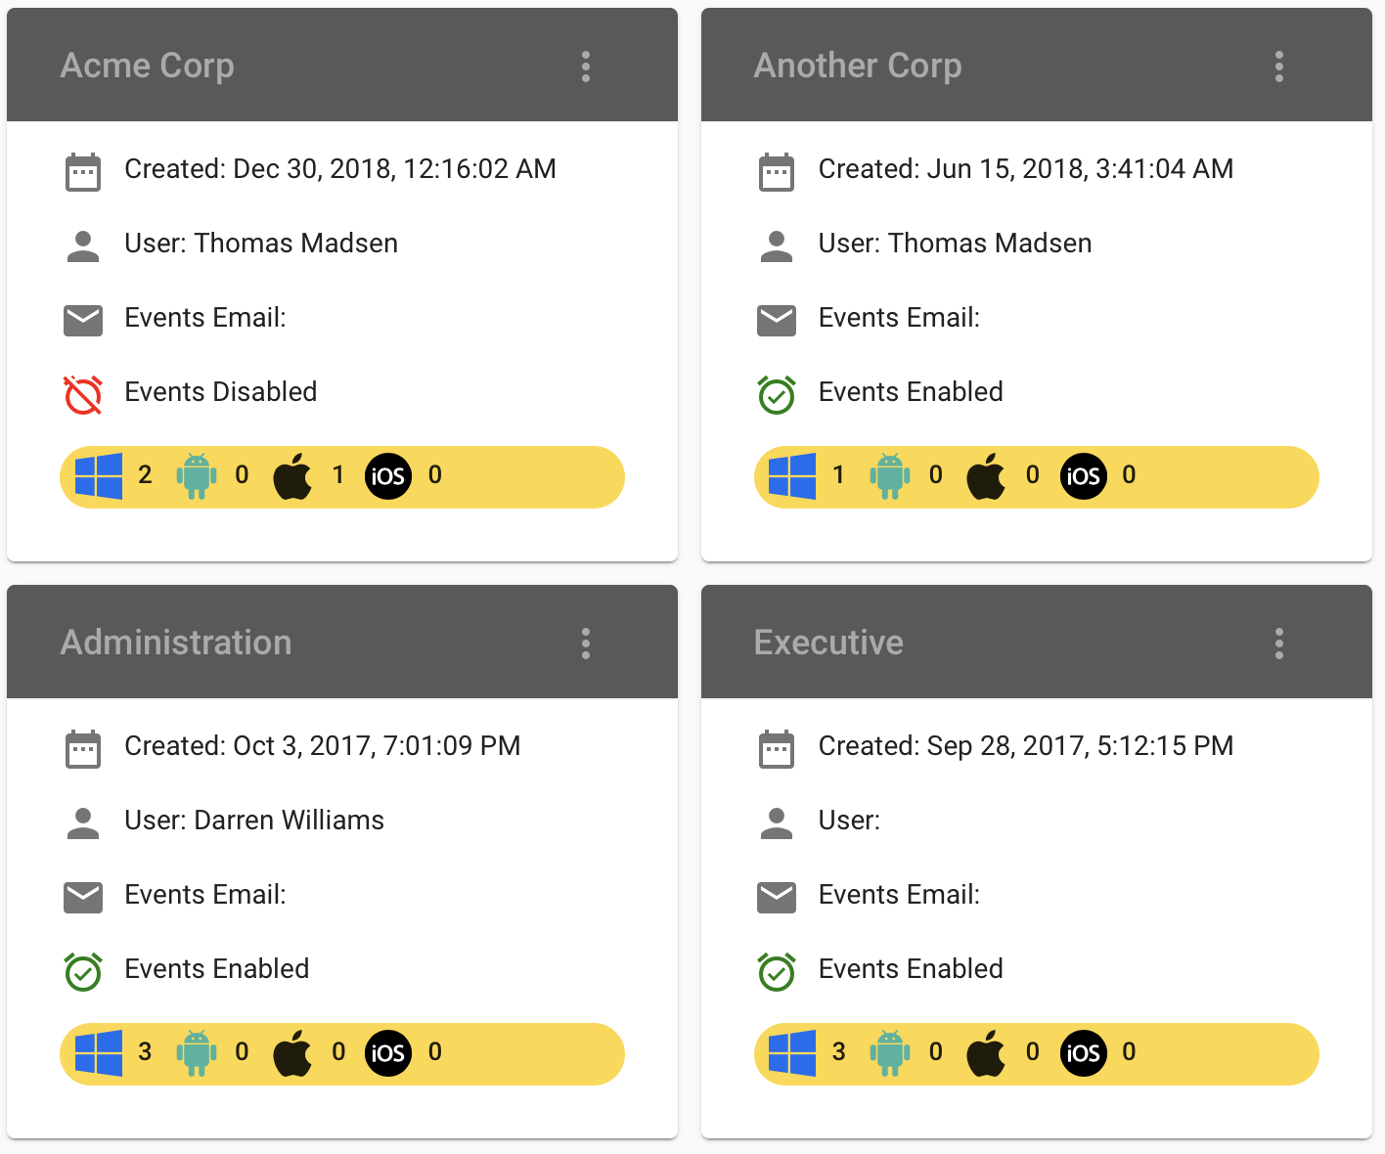This screenshot has height=1154, width=1385.
Task: Click the mail envelope icon on the Executive card
Action: tap(777, 897)
